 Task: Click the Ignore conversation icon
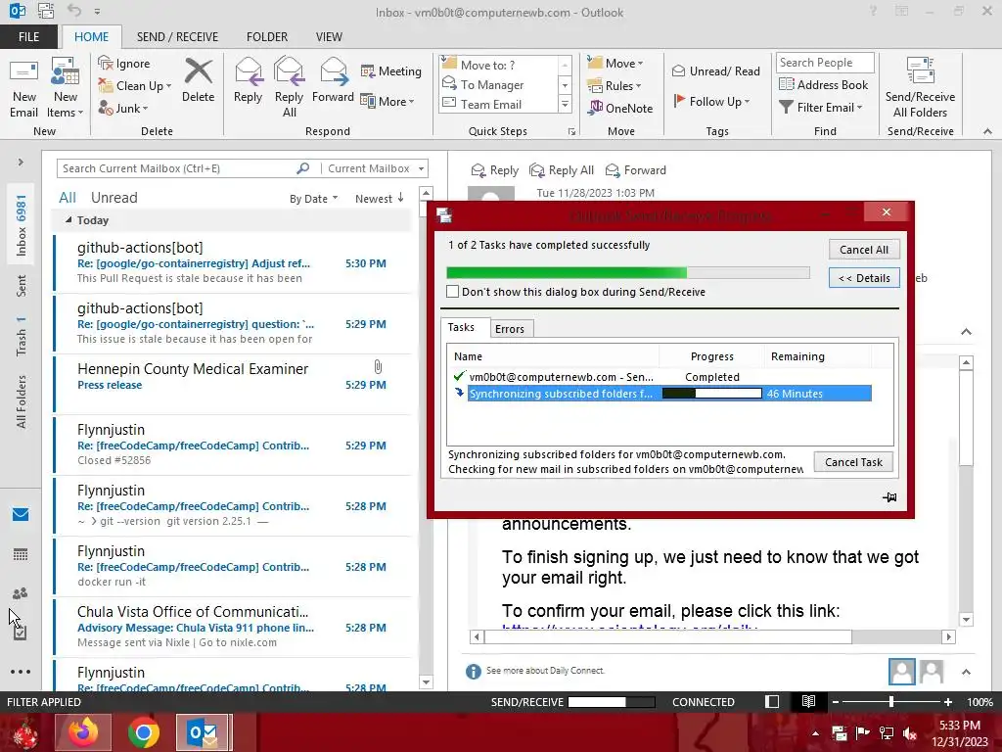point(106,63)
